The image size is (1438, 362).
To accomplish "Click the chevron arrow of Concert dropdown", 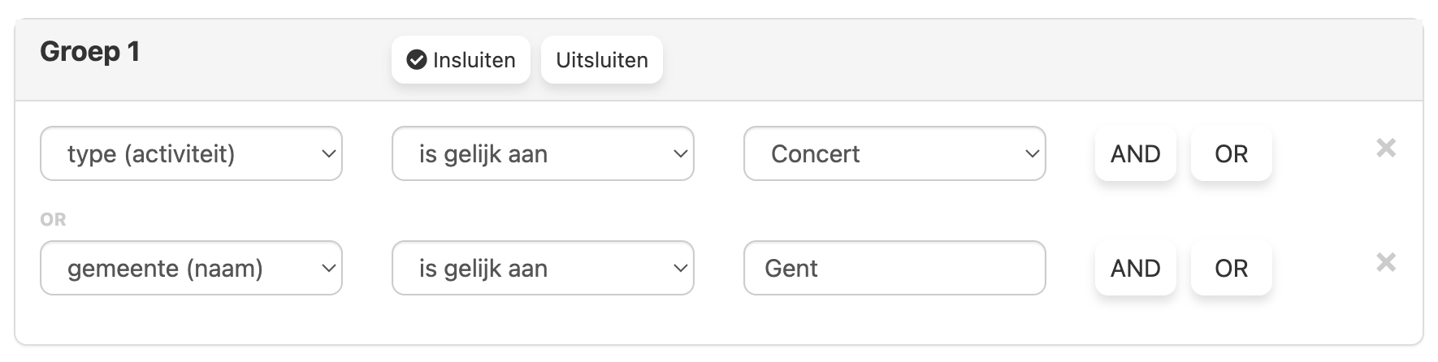I will click(x=1032, y=153).
